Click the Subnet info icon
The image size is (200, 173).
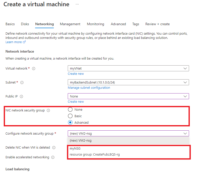[22, 82]
